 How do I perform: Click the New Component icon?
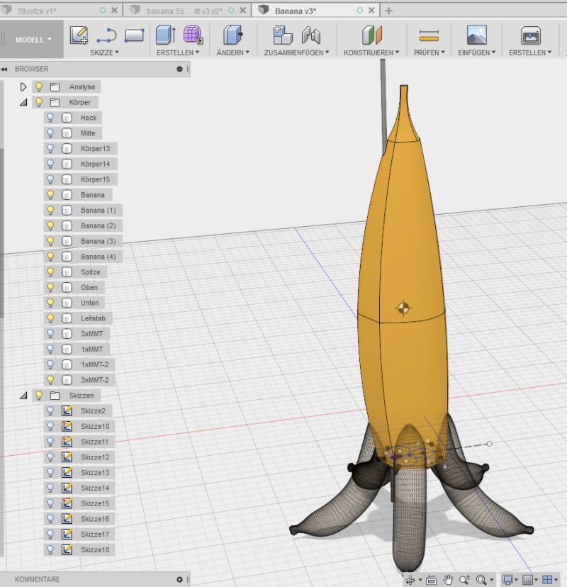pyautogui.click(x=282, y=35)
